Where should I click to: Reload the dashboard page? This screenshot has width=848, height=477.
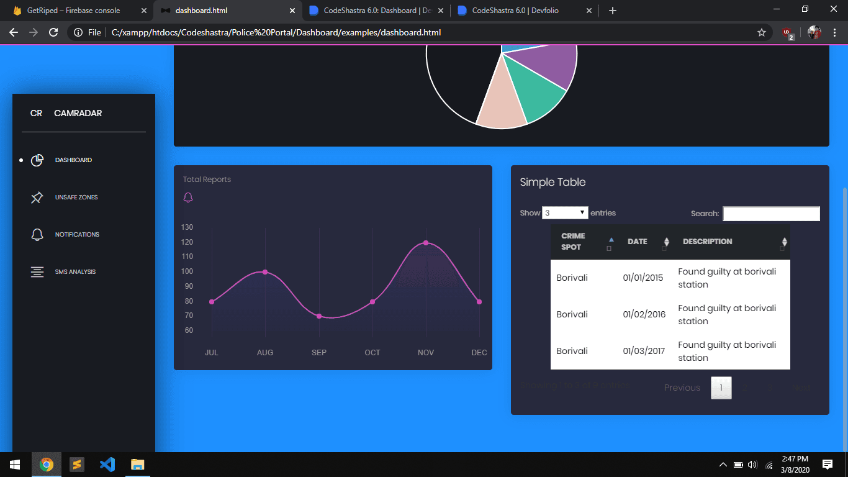click(53, 32)
